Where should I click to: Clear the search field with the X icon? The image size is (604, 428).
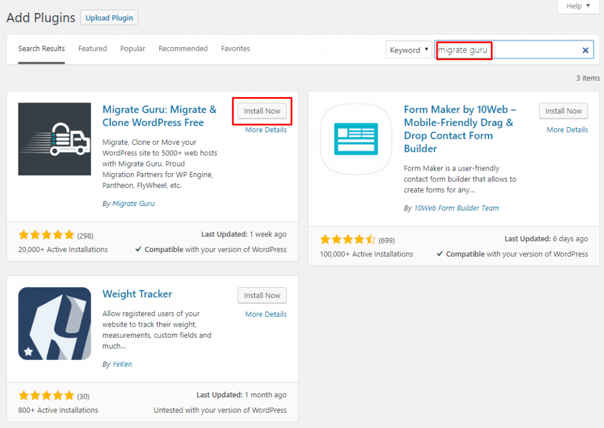(x=585, y=50)
